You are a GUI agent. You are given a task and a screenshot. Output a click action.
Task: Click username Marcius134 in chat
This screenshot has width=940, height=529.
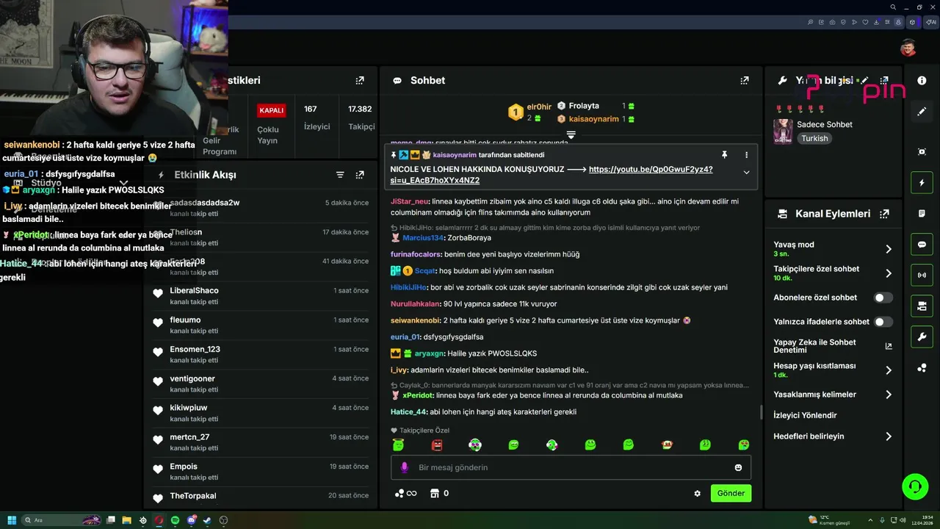pos(423,238)
